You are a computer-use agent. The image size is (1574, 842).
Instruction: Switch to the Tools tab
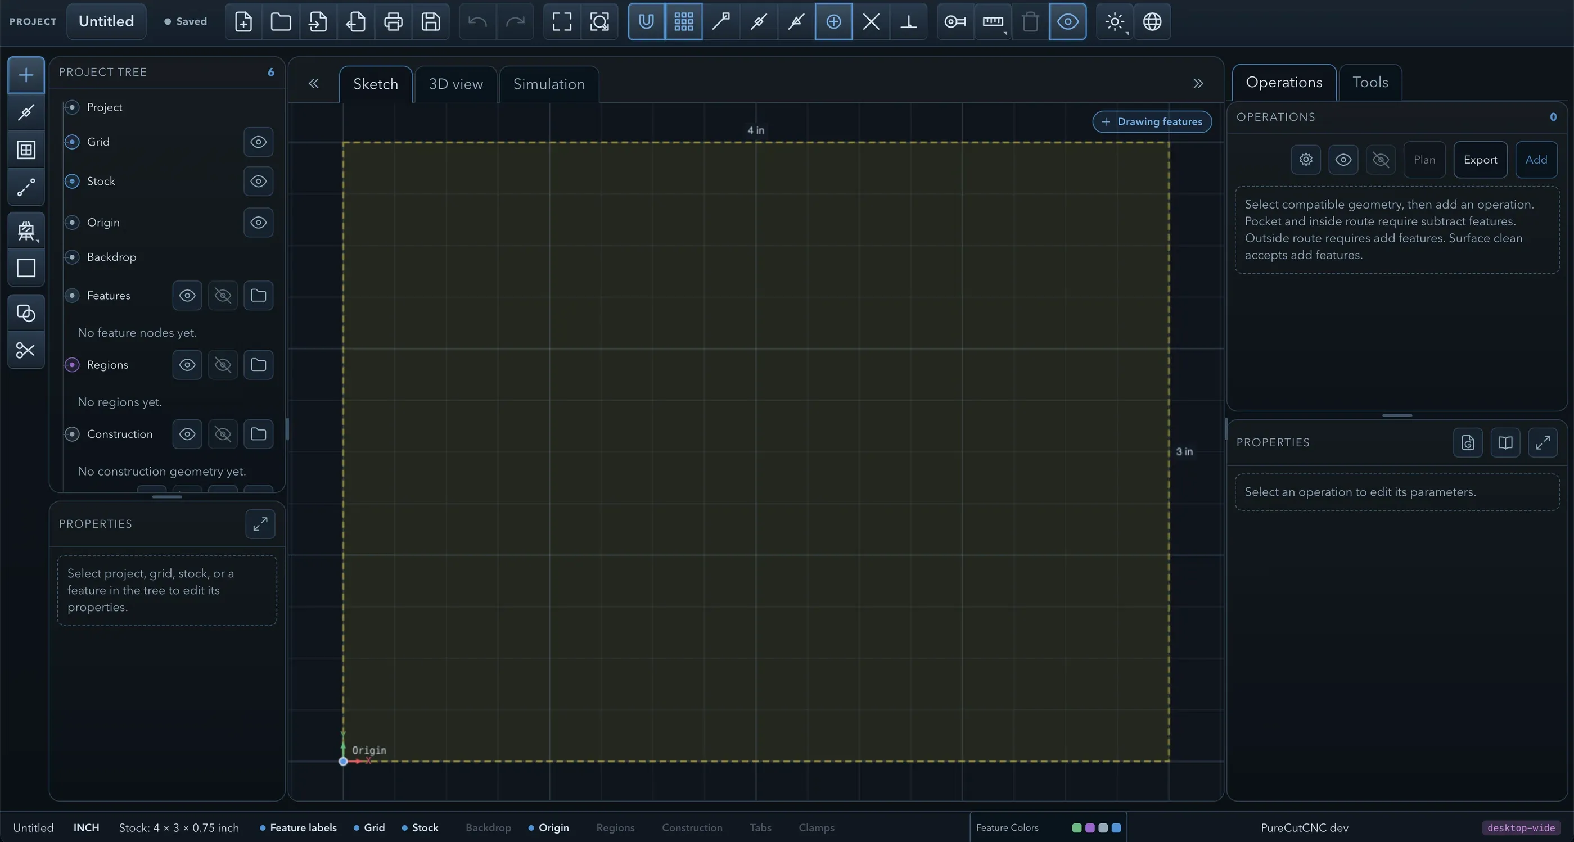point(1370,83)
